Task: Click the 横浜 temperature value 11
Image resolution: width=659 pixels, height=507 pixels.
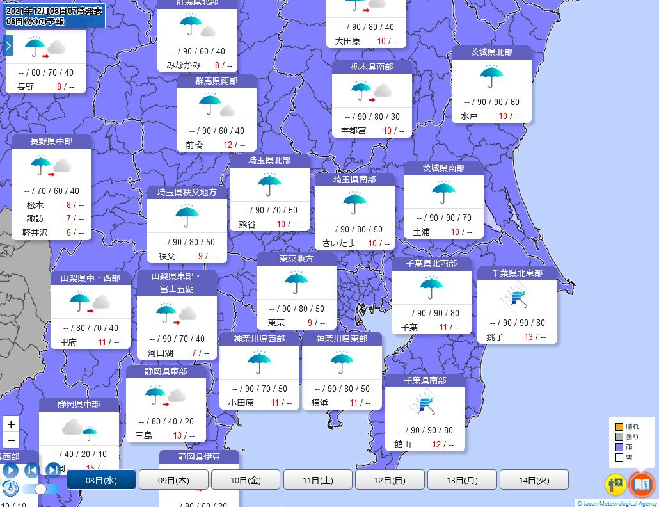Action: pos(353,403)
